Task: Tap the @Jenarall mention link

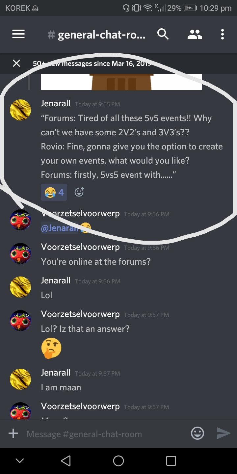Action: tap(60, 228)
